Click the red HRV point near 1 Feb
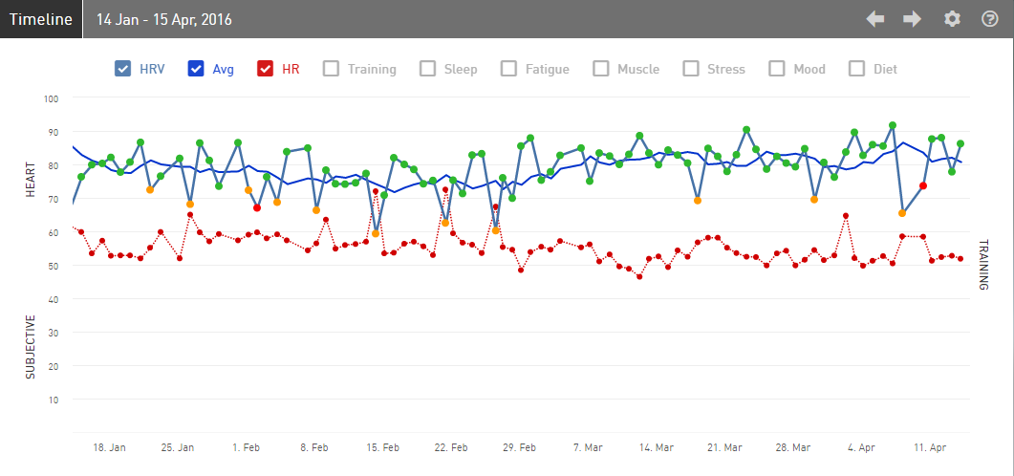 (x=257, y=207)
